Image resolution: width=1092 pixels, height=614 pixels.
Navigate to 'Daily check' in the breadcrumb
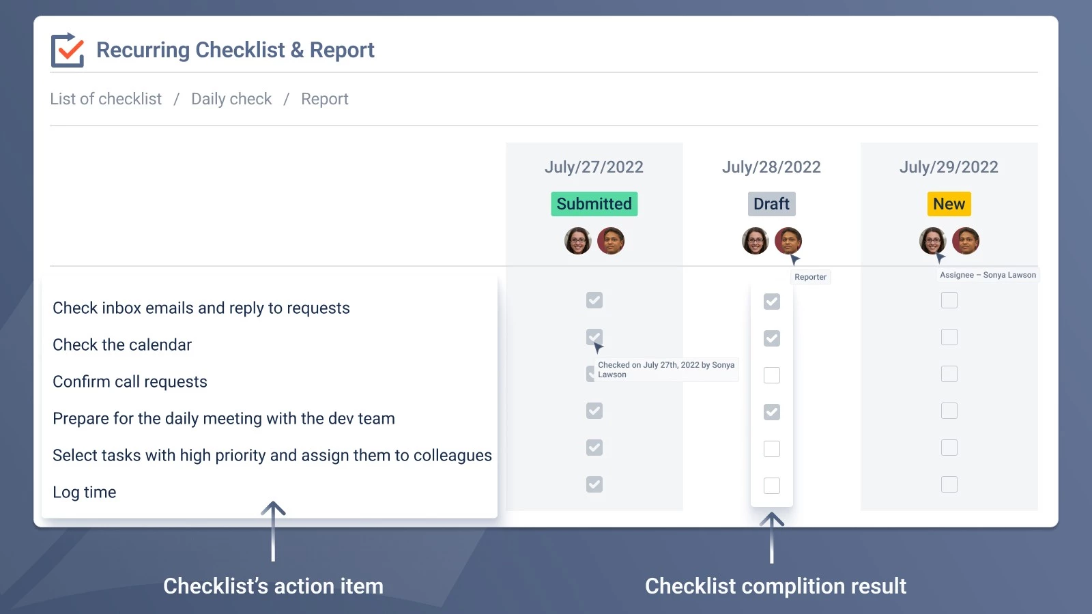coord(231,99)
